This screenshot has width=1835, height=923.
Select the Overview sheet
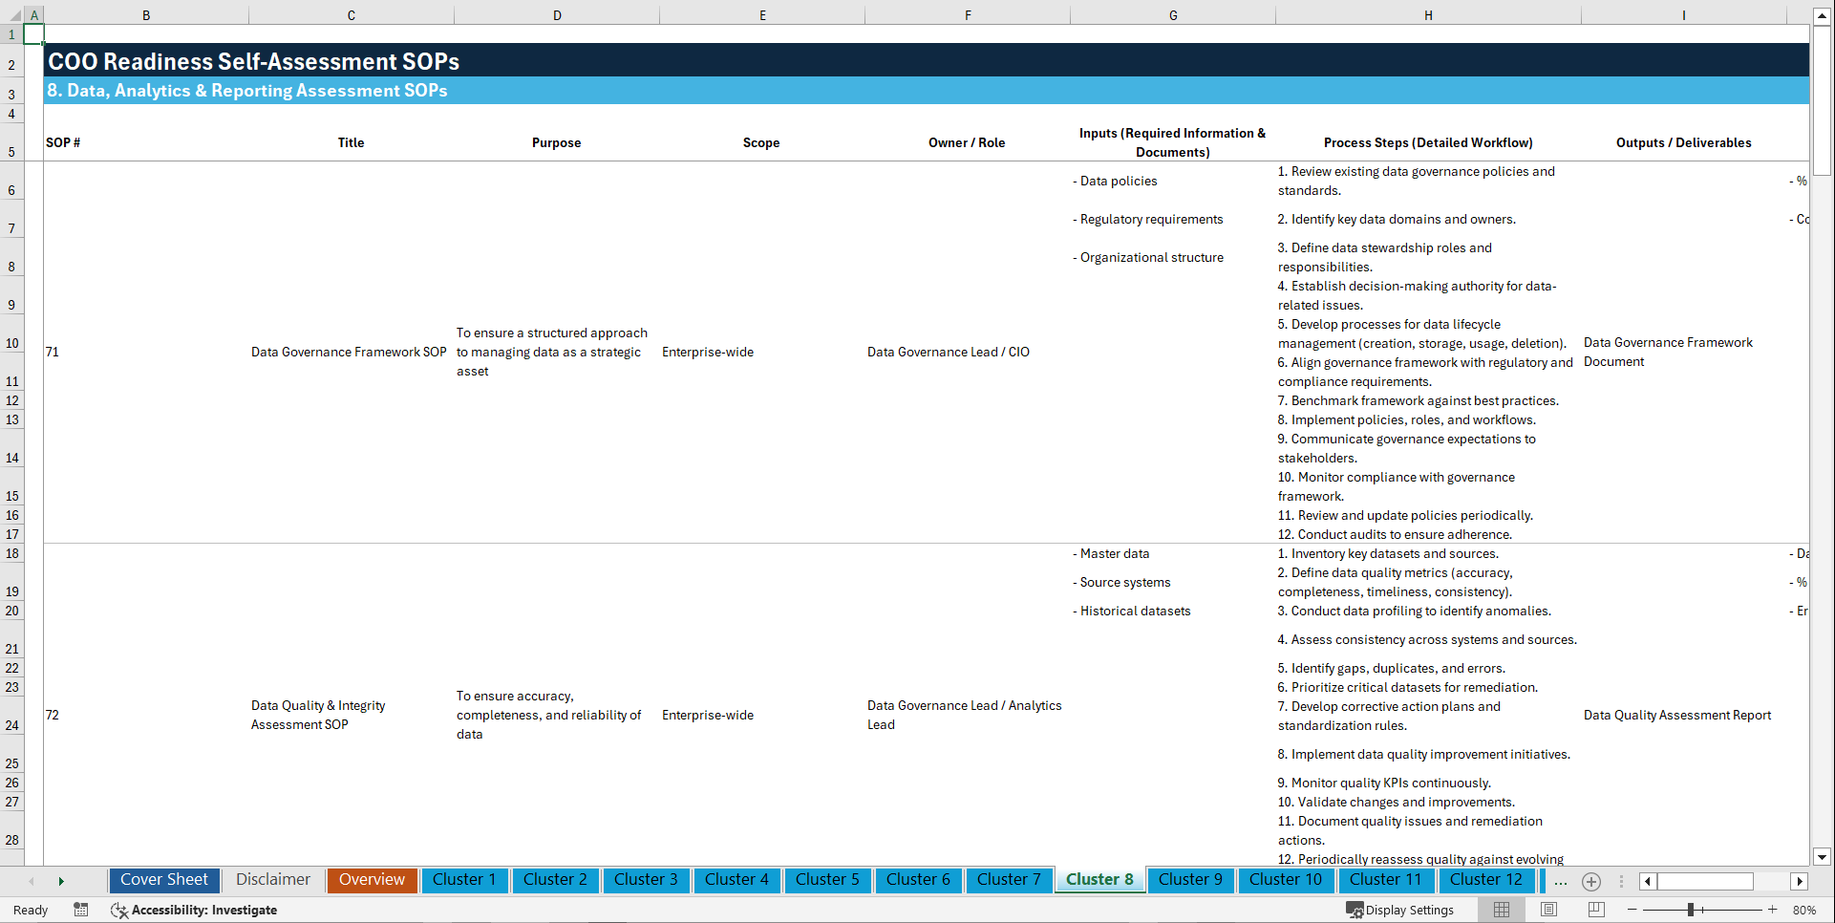pyautogui.click(x=372, y=880)
